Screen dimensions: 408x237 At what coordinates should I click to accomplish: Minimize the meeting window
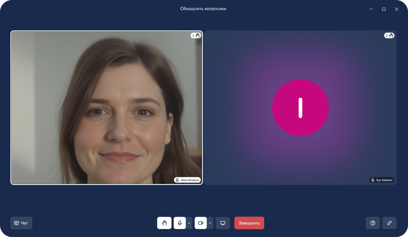[x=371, y=9]
